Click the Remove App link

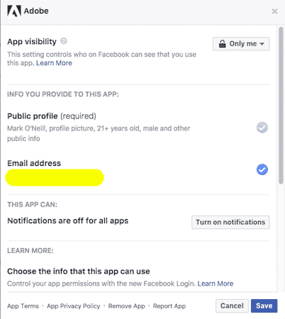pyautogui.click(x=127, y=306)
